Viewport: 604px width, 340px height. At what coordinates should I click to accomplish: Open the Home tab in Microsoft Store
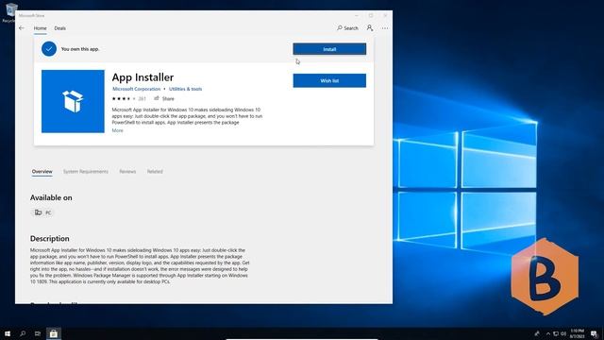[40, 28]
